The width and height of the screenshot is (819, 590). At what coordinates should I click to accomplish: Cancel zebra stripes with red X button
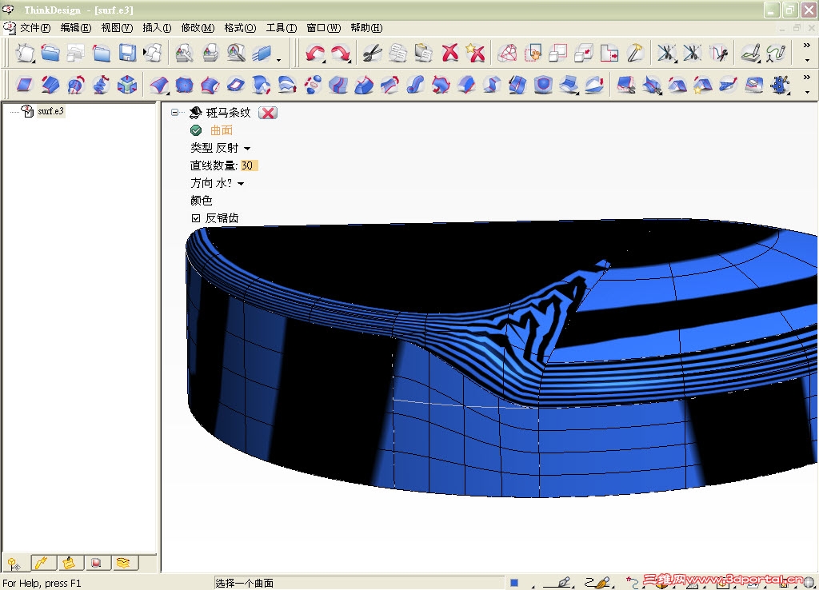(268, 113)
